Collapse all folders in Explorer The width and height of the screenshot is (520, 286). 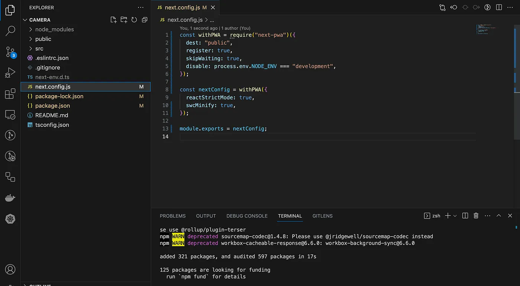144,20
